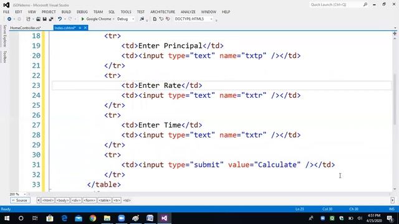Click the Open File toolbar icon
399x224 pixels.
[x=38, y=19]
